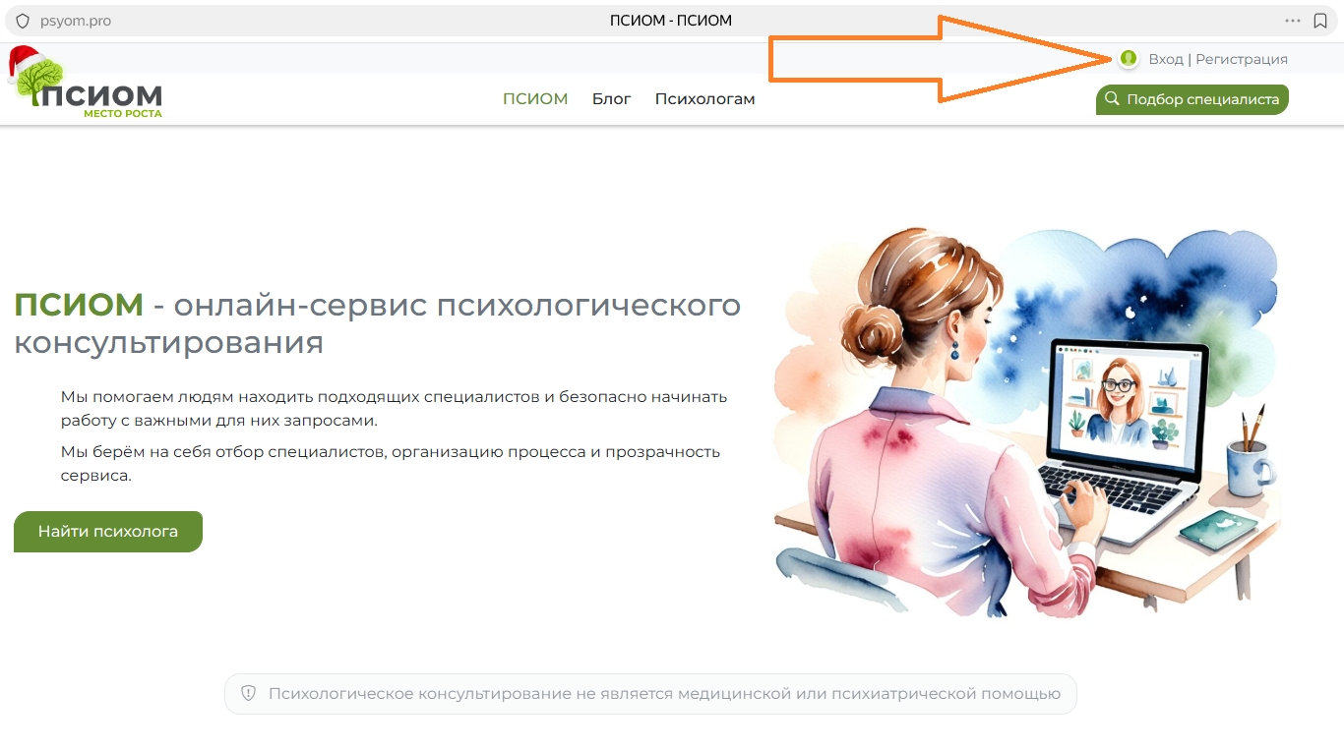Go to the Регистрация sign-up link

click(x=1241, y=59)
